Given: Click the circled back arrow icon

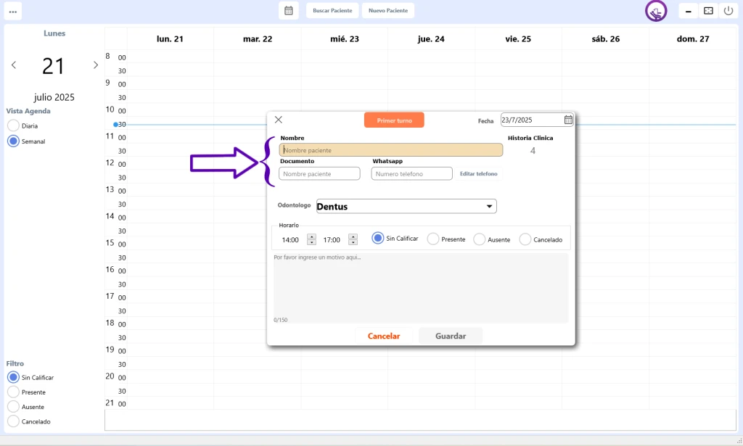Looking at the screenshot, I should tap(656, 11).
